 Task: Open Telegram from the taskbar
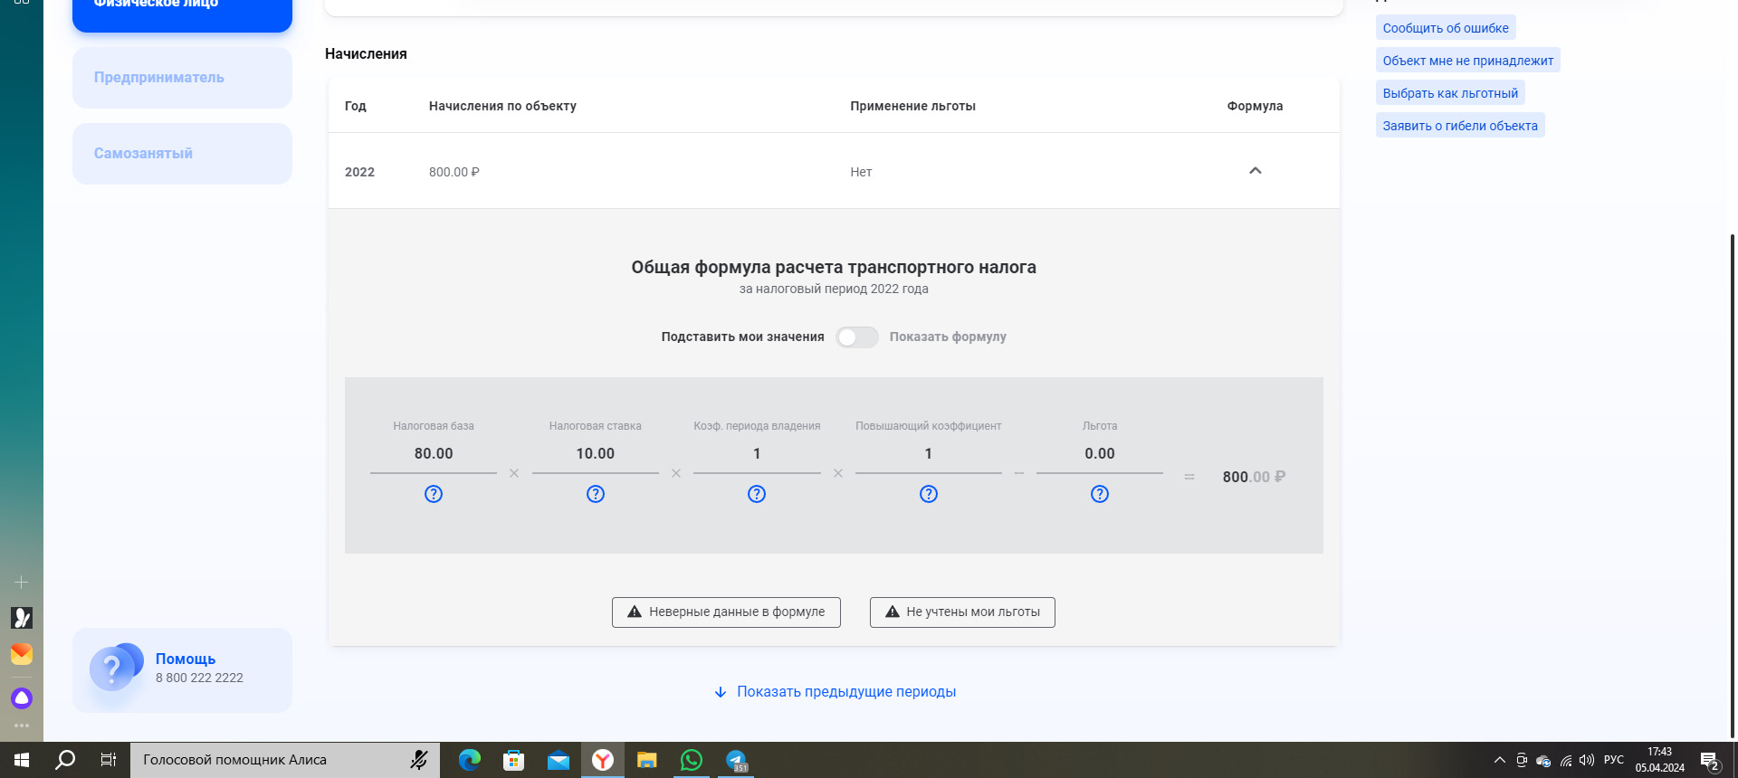[736, 760]
